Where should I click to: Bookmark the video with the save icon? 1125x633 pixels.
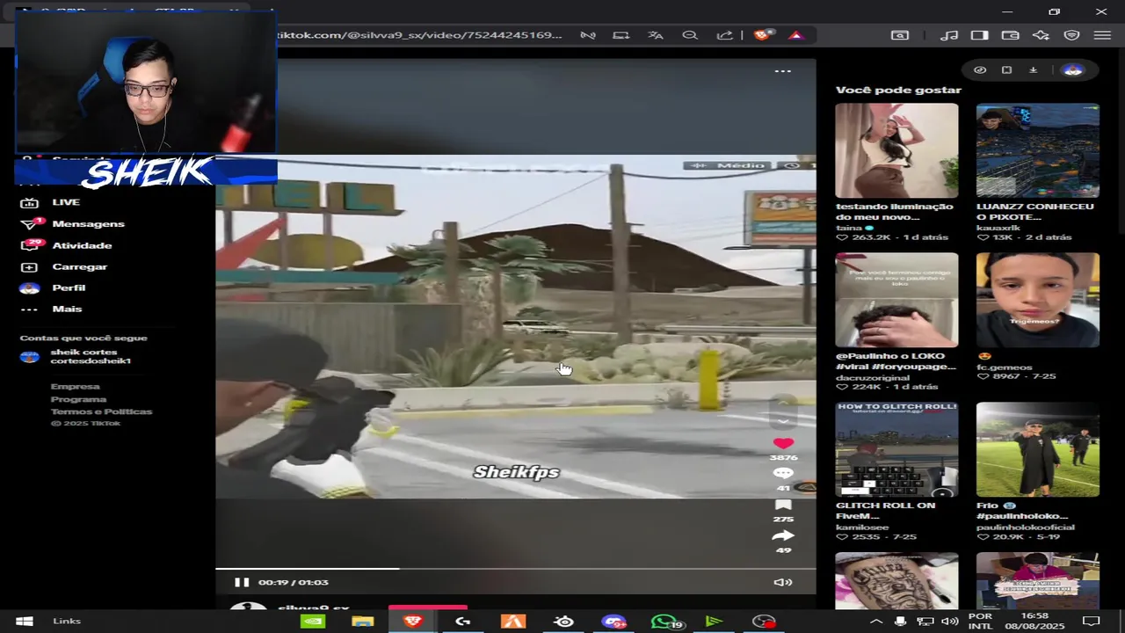pos(783,505)
